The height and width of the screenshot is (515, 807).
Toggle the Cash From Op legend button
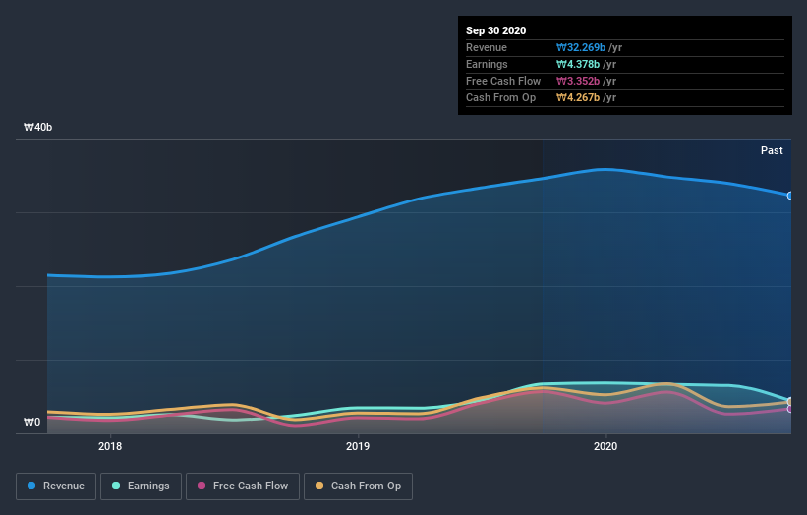tap(358, 486)
